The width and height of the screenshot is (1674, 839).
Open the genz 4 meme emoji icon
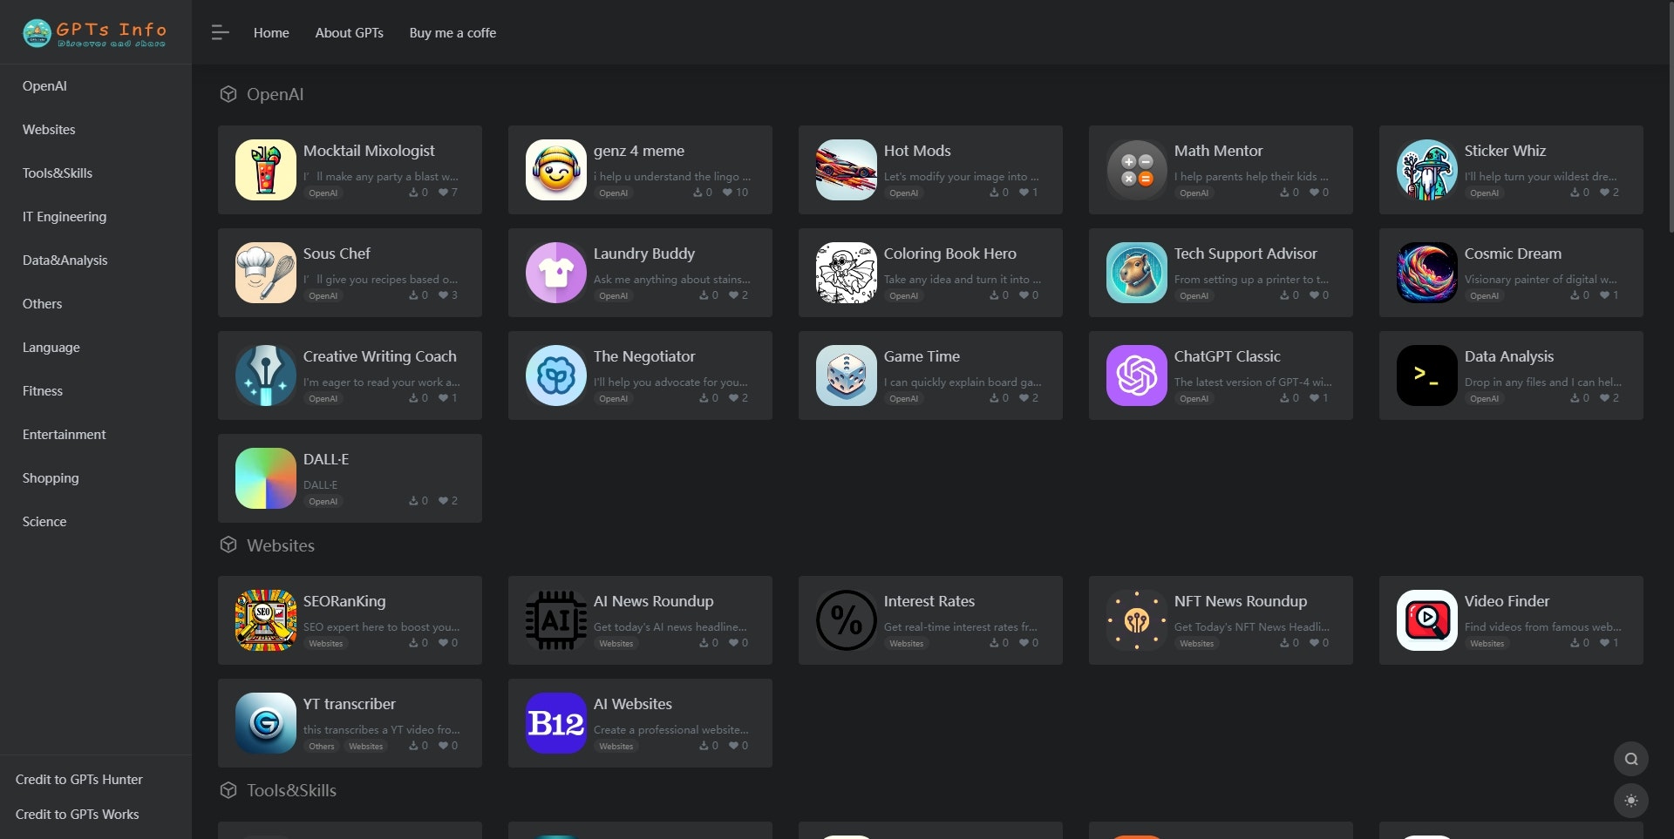point(556,170)
